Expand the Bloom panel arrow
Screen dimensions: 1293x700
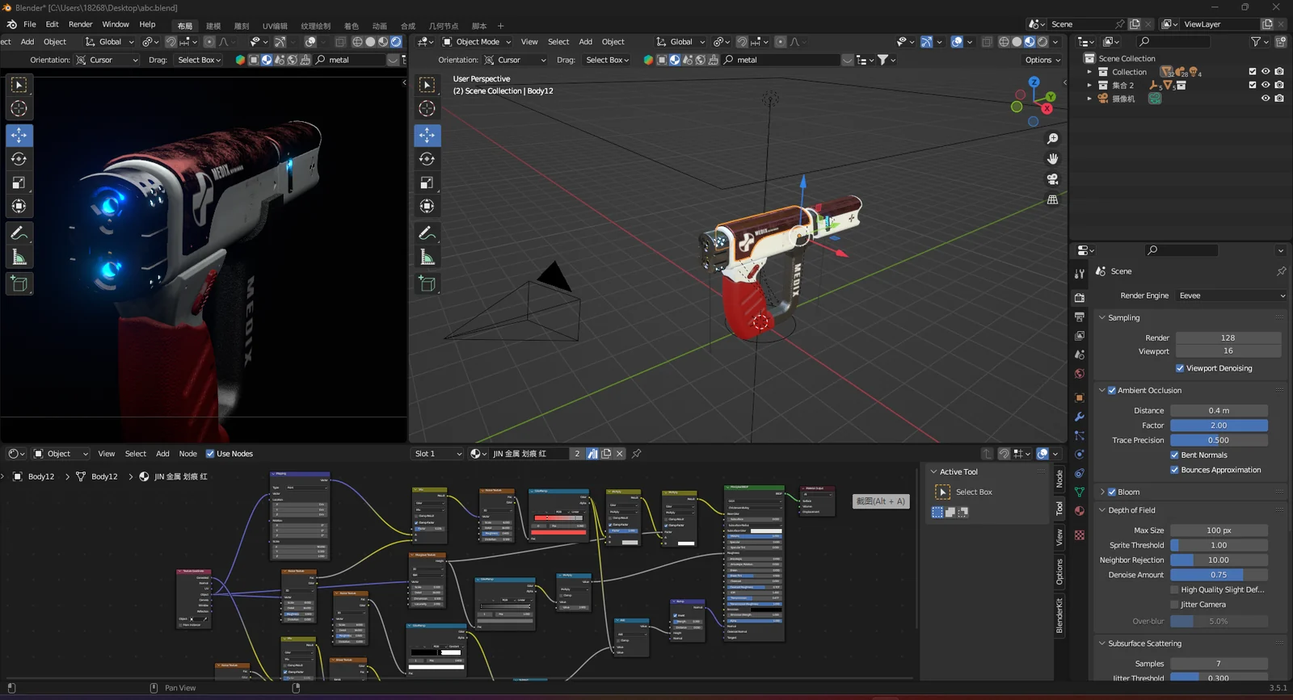1102,492
